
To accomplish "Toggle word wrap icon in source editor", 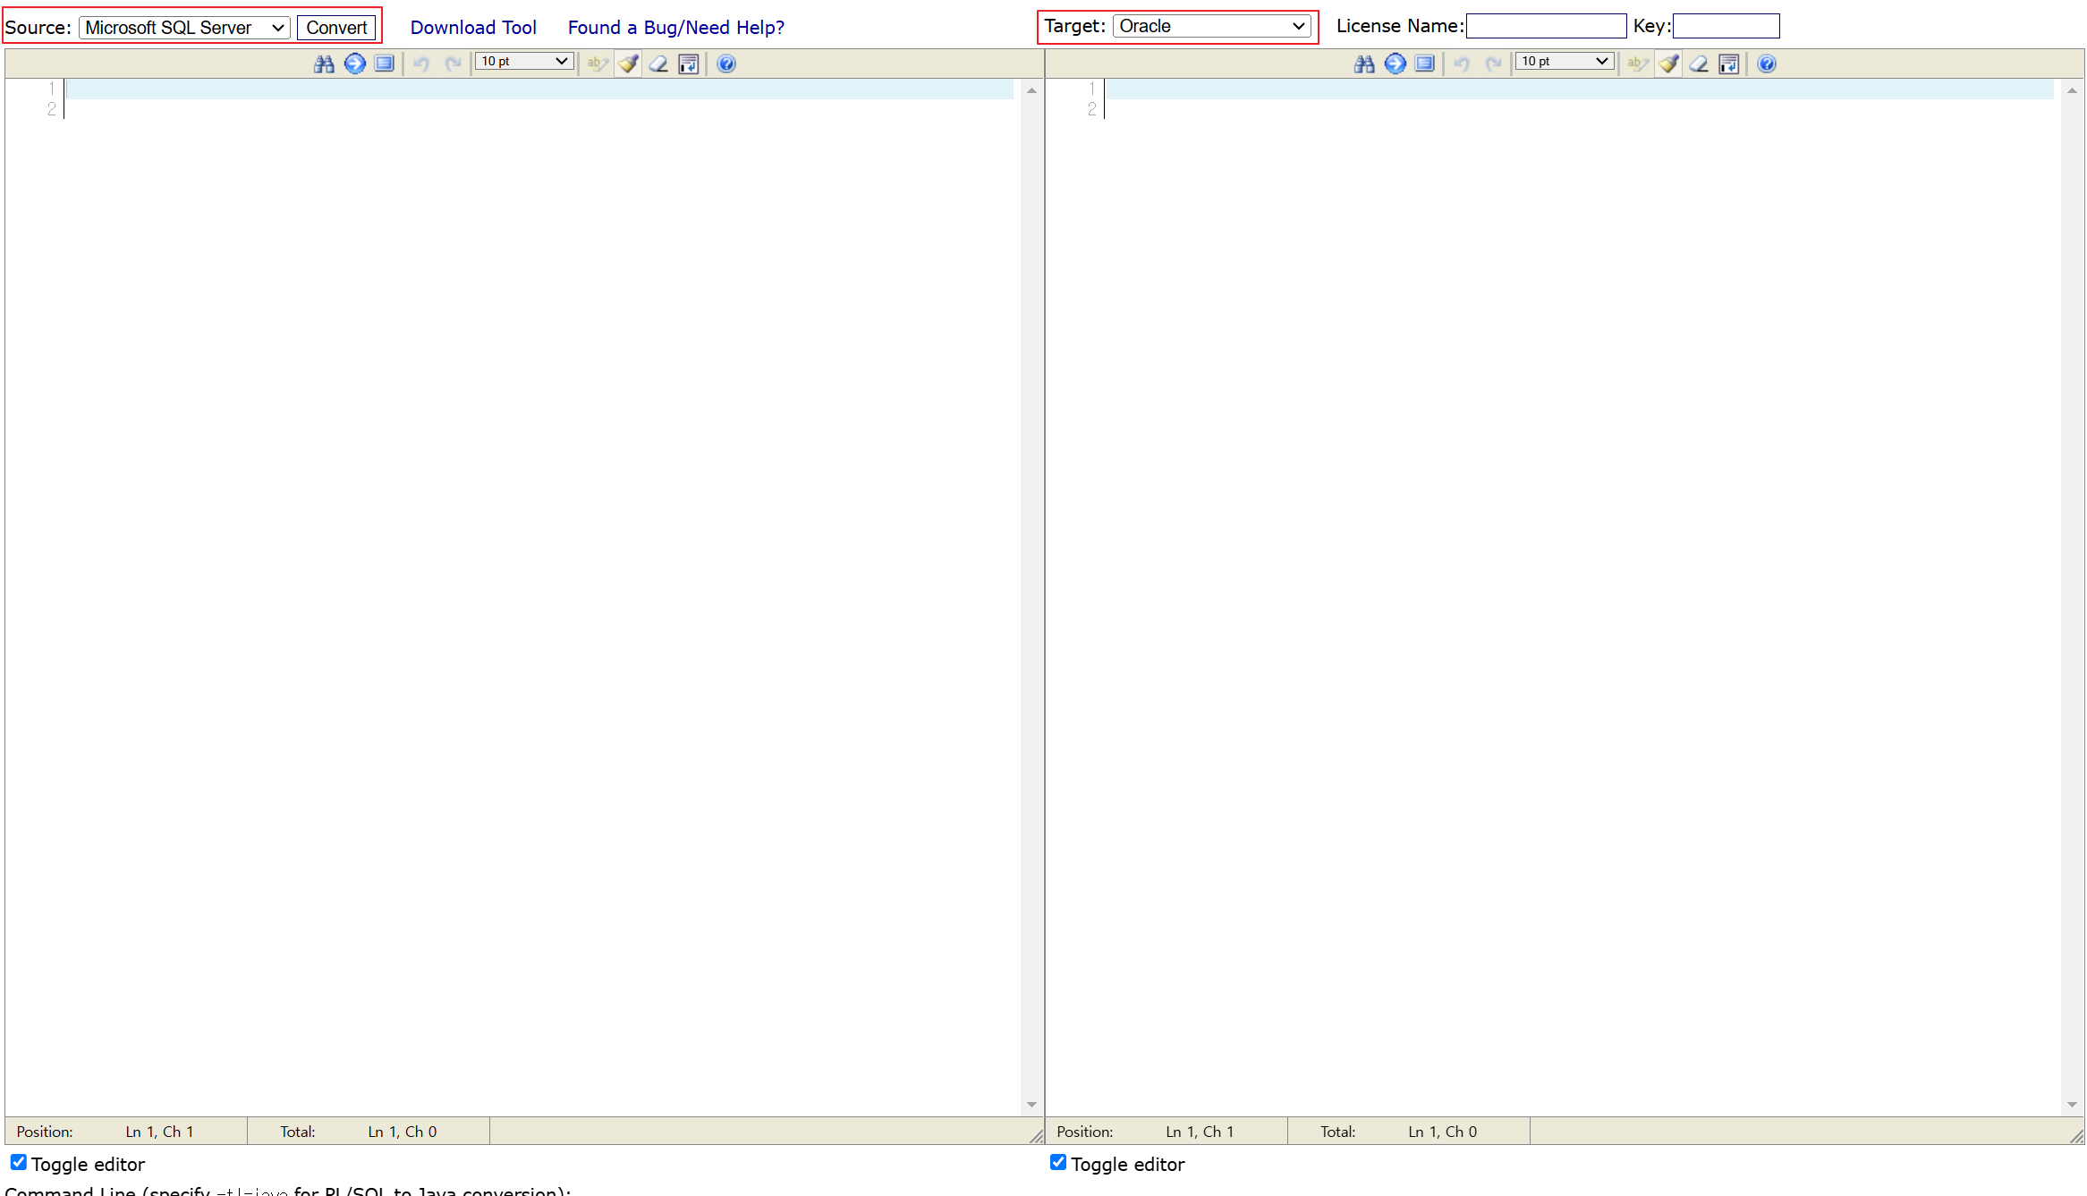I will pos(689,64).
